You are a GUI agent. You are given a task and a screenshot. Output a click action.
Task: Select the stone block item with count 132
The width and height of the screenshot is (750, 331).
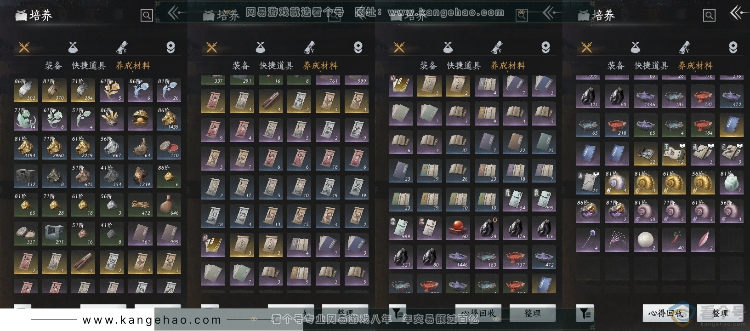coord(25,176)
